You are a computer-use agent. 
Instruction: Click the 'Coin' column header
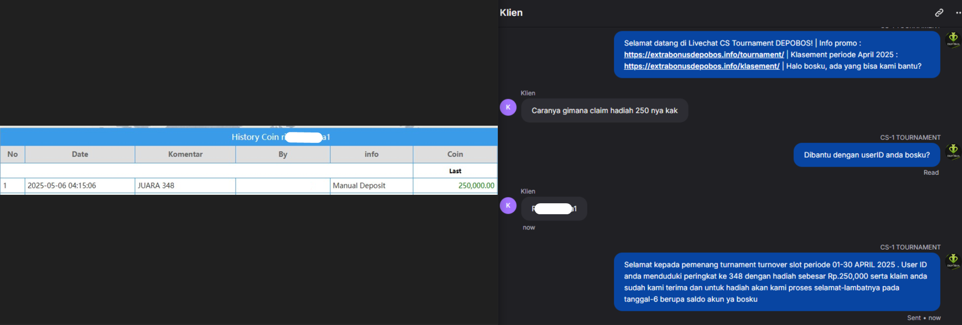(x=455, y=154)
